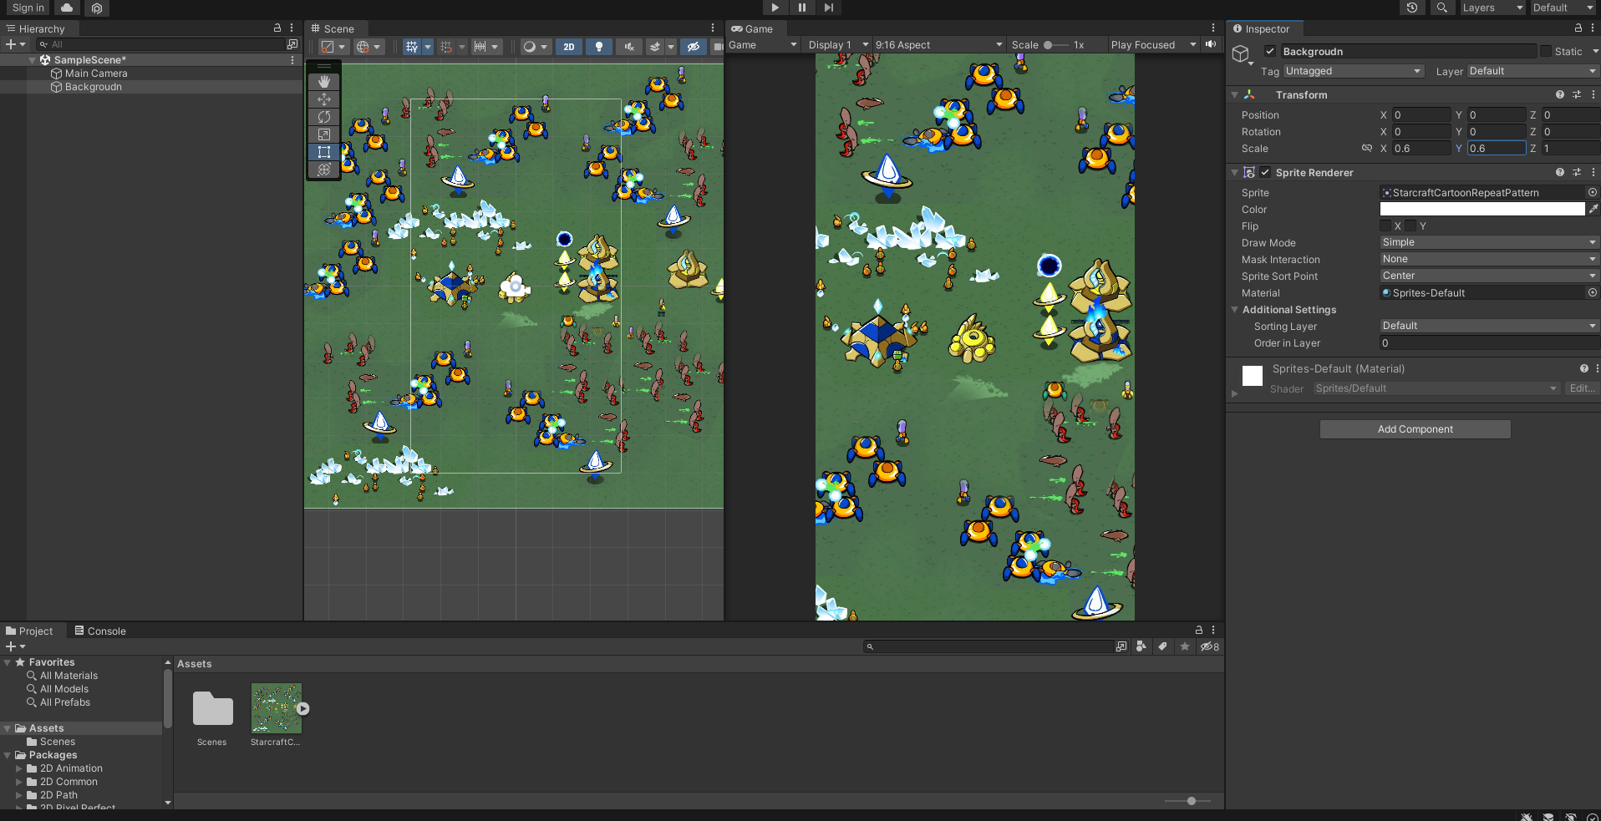Select the Hand view tool
1601x821 pixels.
tap(324, 82)
